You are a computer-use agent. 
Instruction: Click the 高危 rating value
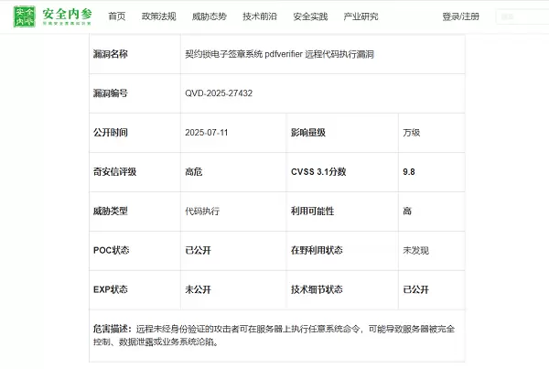194,172
